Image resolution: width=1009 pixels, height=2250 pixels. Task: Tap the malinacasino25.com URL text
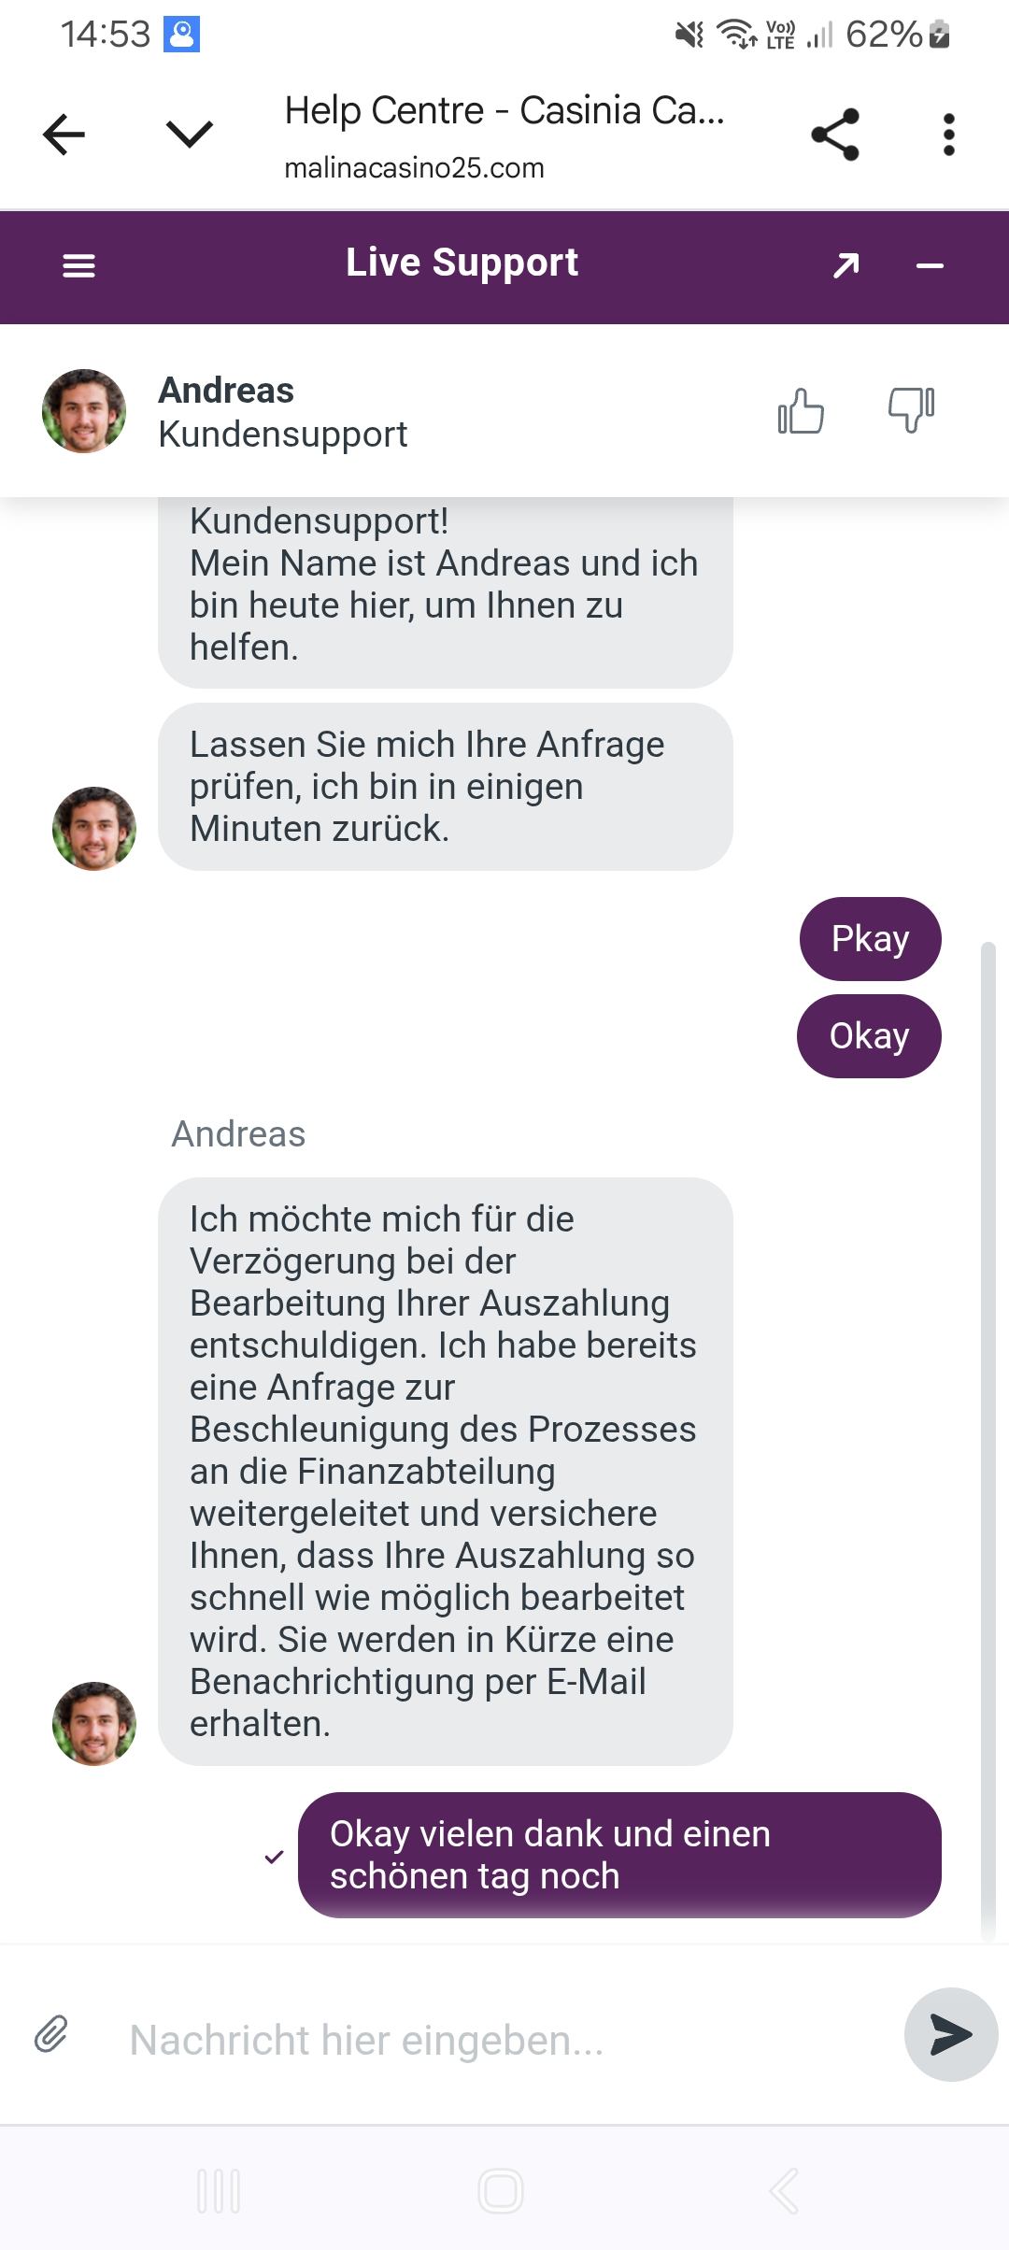pos(414,168)
